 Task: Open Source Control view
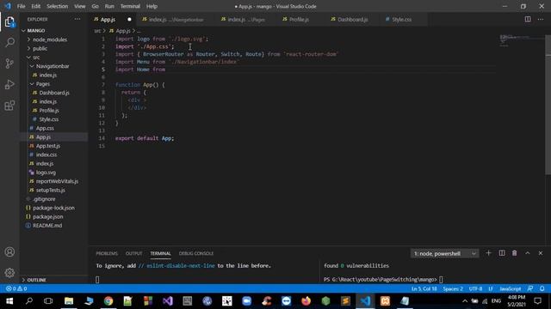click(9, 64)
